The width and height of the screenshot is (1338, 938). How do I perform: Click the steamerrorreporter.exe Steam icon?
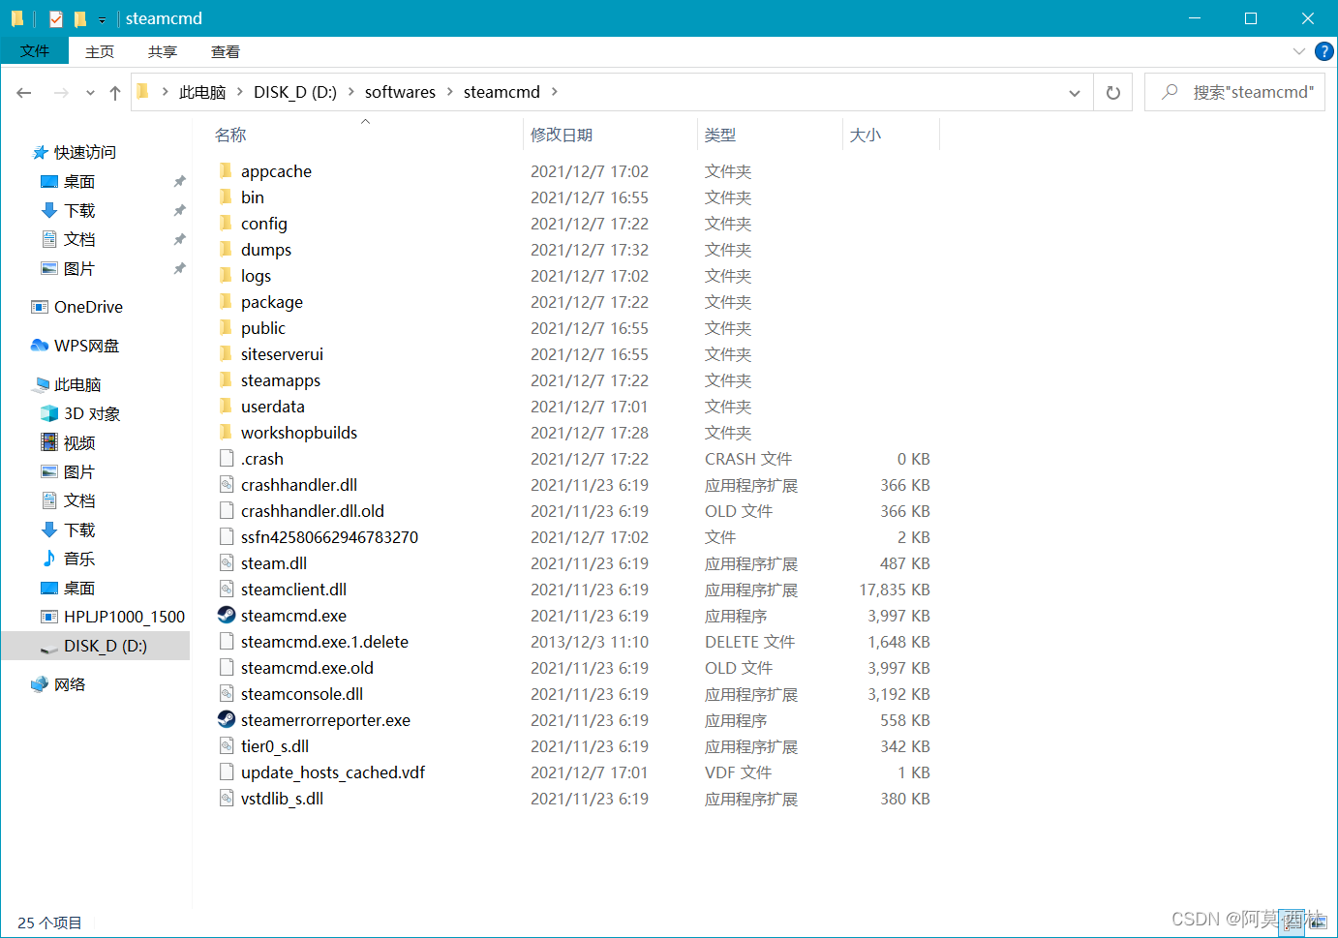(x=227, y=719)
